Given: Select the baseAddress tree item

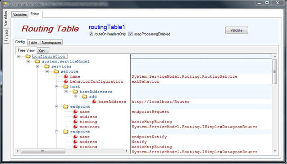Looking at the screenshot, I should click(x=112, y=102).
